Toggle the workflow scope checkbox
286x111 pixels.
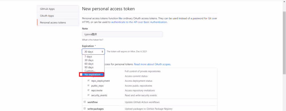pos(85,102)
